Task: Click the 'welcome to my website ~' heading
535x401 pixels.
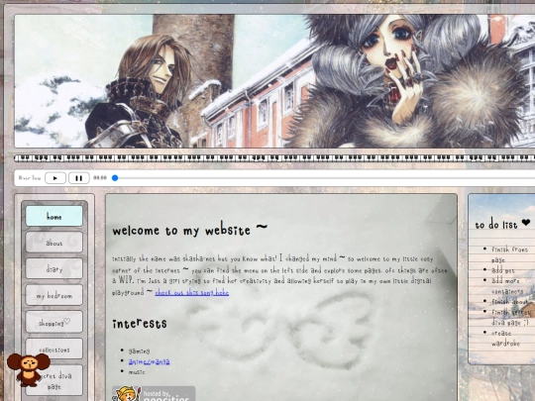Action: [x=190, y=230]
